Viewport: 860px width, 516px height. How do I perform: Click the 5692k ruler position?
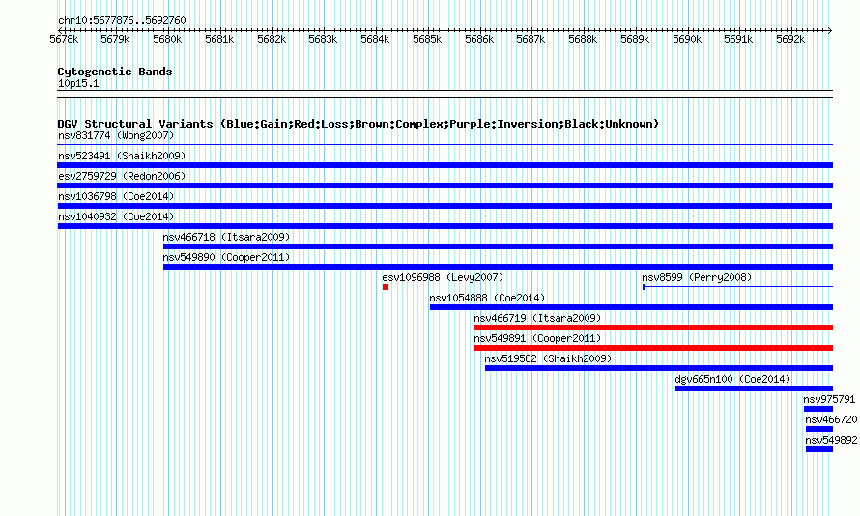[x=790, y=39]
